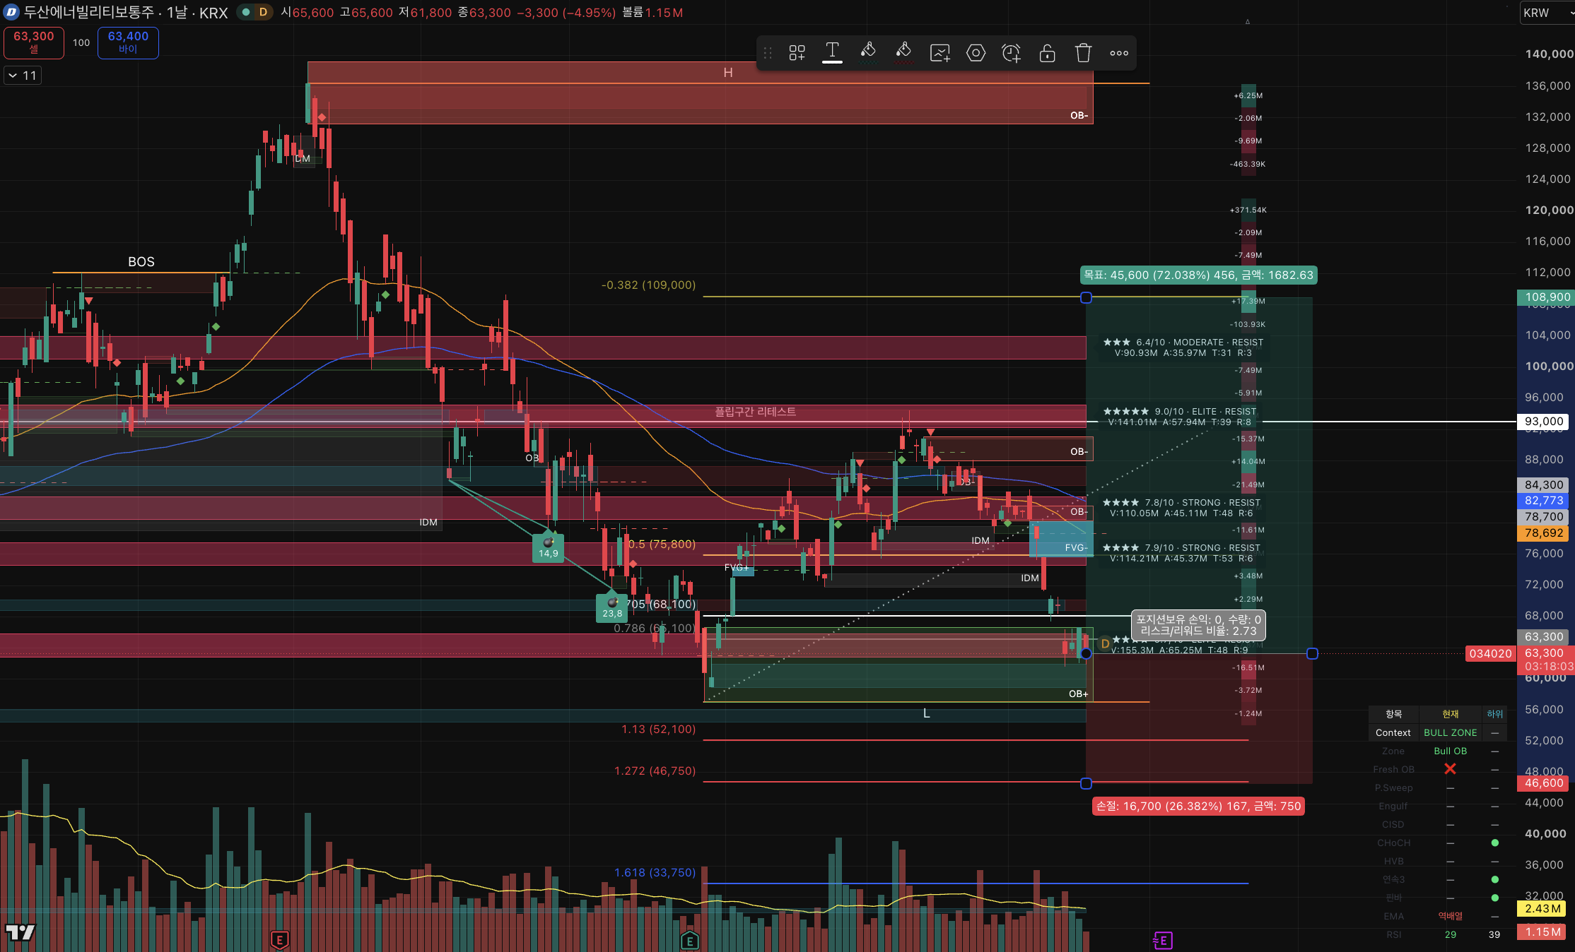Click the purple E future earnings marker
The height and width of the screenshot is (952, 1575).
tap(1162, 940)
